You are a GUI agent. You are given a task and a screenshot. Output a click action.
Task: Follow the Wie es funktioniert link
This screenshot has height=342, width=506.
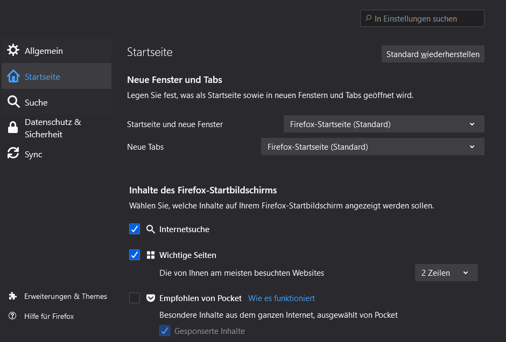click(x=282, y=298)
